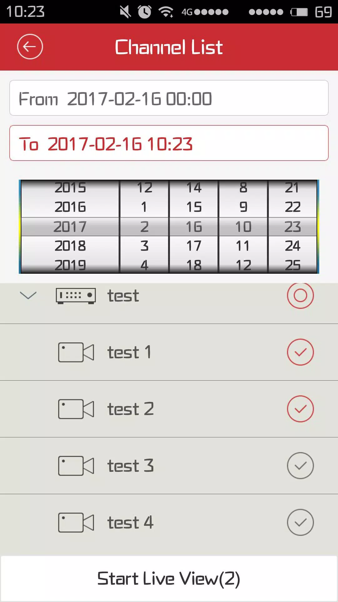This screenshot has width=338, height=602.
Task: Uncheck the test 1 channel checkmark
Action: 300,352
